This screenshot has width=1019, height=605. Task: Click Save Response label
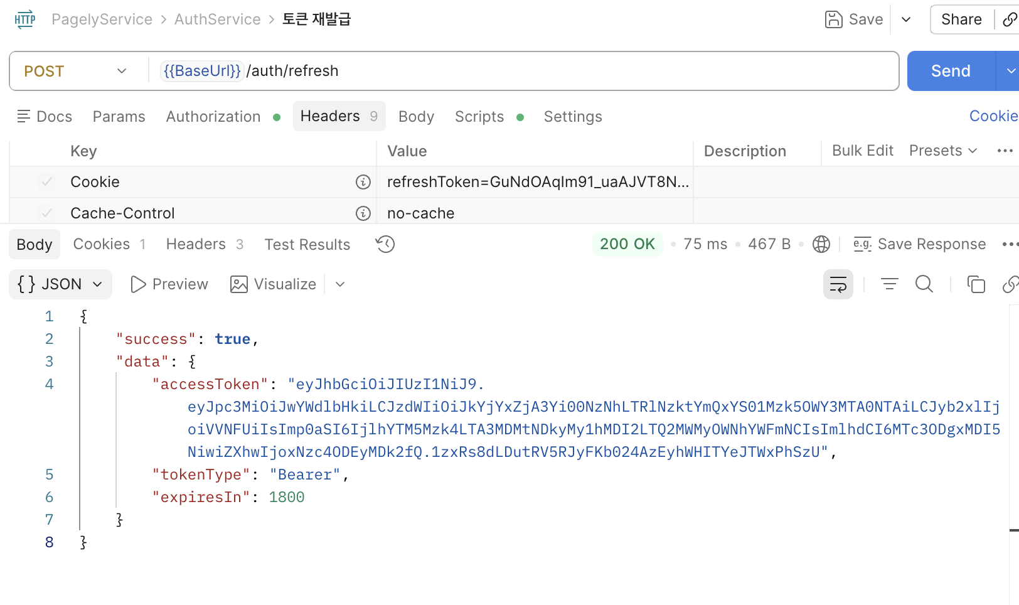click(932, 244)
